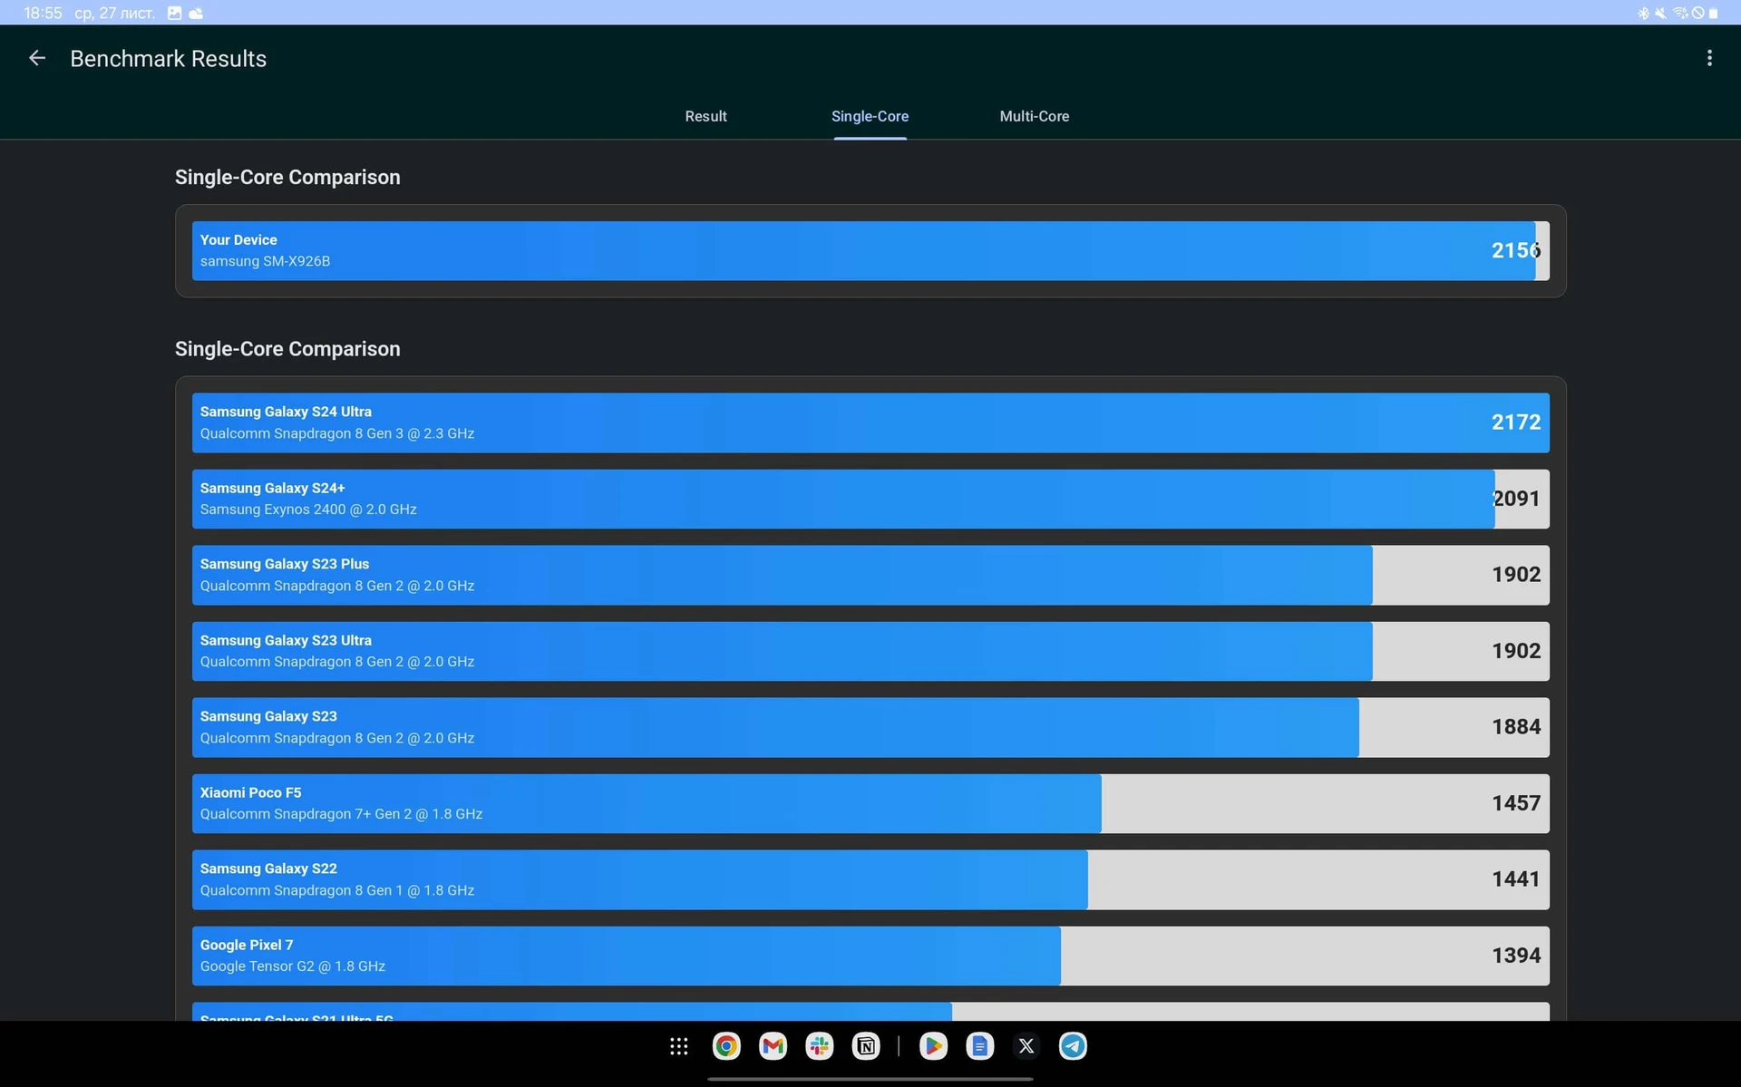
Task: Go back with the arrow icon
Action: (37, 58)
